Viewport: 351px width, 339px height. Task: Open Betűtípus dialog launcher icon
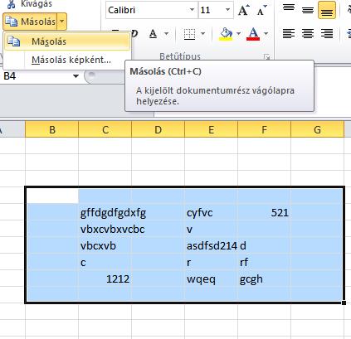click(x=266, y=57)
